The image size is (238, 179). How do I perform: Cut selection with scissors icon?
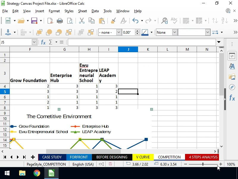(x=82, y=21)
